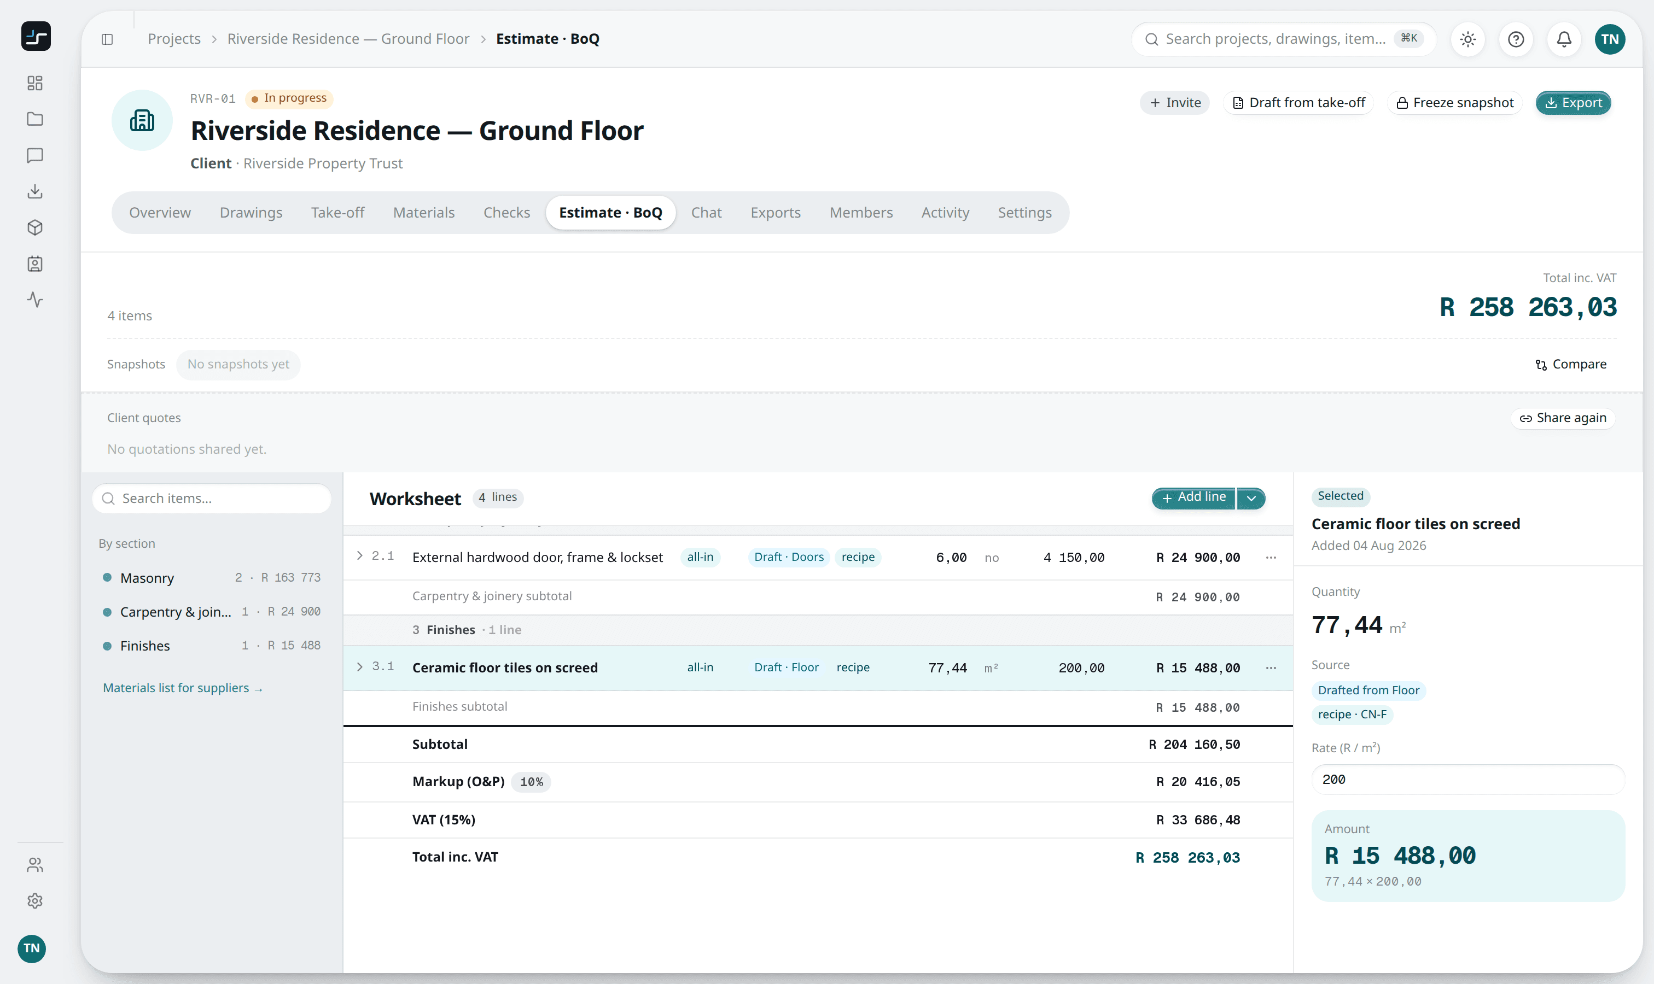This screenshot has width=1654, height=984.
Task: Open the download icon in sidebar
Action: 35,192
